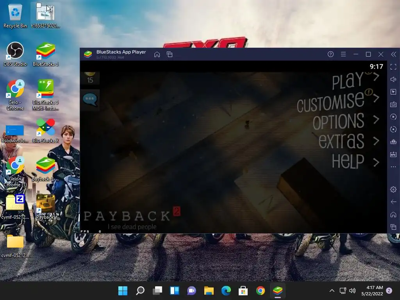The image size is (400, 300).
Task: Open Microsoft Store from taskbar
Action: (x=243, y=291)
